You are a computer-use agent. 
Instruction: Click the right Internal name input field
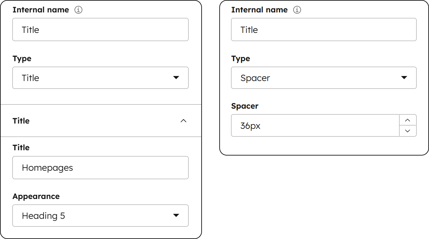coord(324,29)
